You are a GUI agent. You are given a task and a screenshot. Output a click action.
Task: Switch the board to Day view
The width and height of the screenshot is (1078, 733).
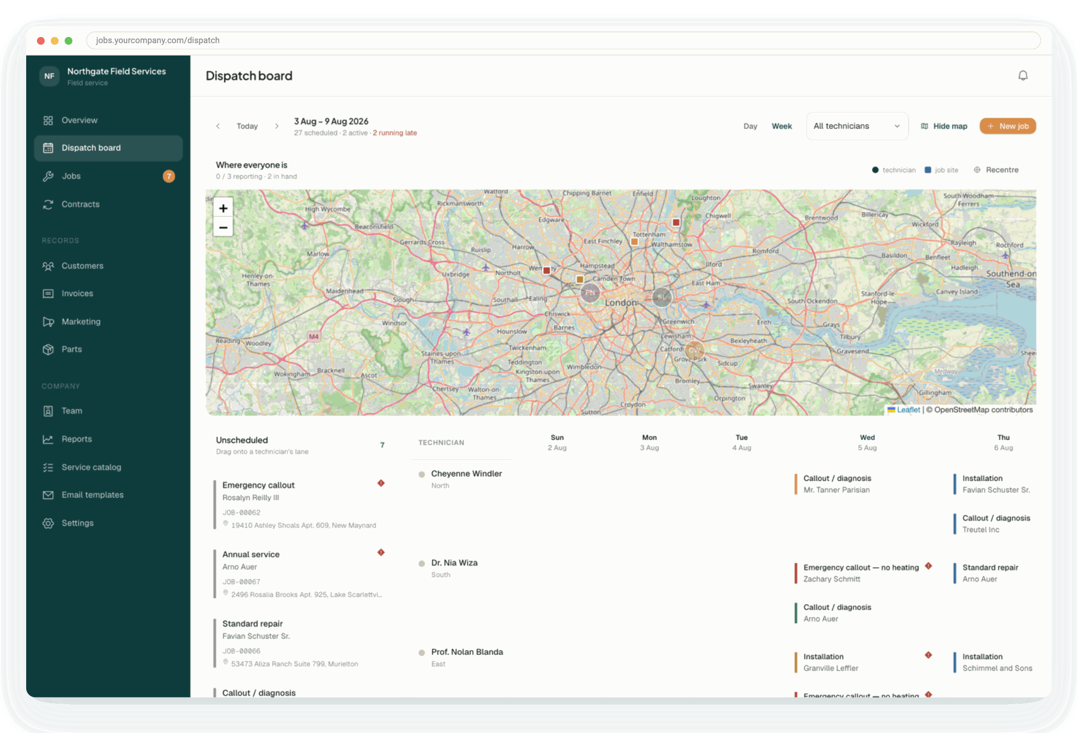pos(750,126)
